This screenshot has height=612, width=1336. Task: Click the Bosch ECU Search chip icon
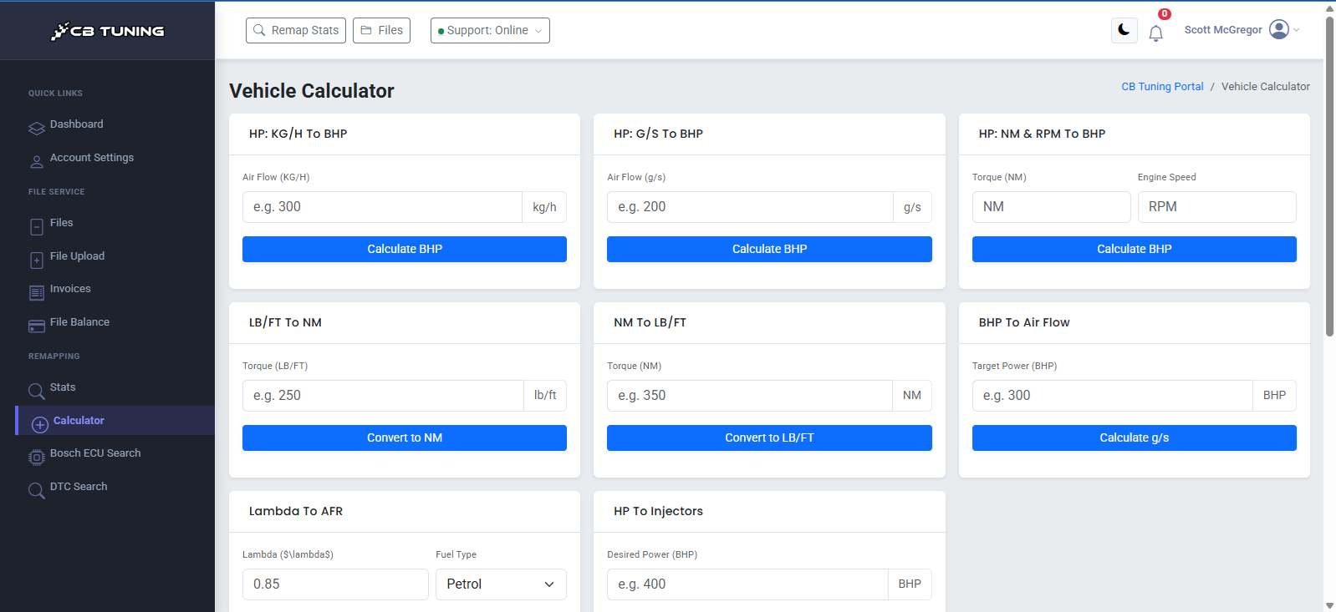37,458
